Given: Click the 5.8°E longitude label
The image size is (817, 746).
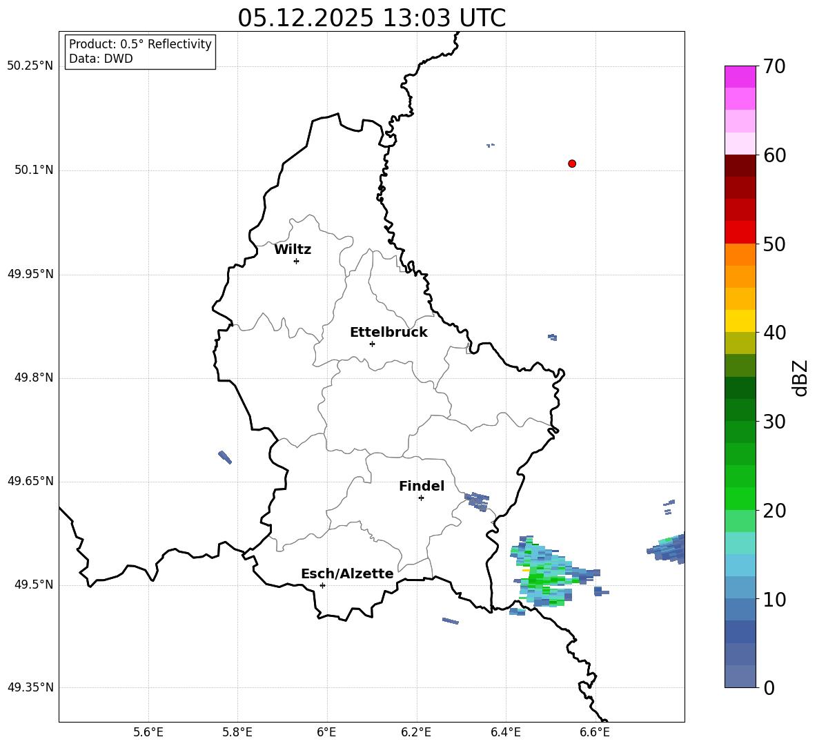Looking at the screenshot, I should 237,732.
